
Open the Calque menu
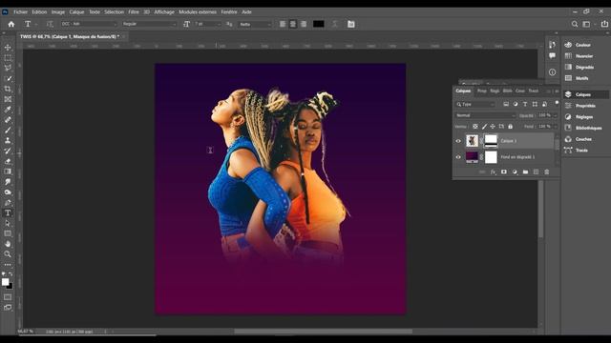coord(76,12)
